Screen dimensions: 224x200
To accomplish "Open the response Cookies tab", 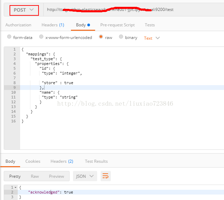I will click(x=33, y=161).
